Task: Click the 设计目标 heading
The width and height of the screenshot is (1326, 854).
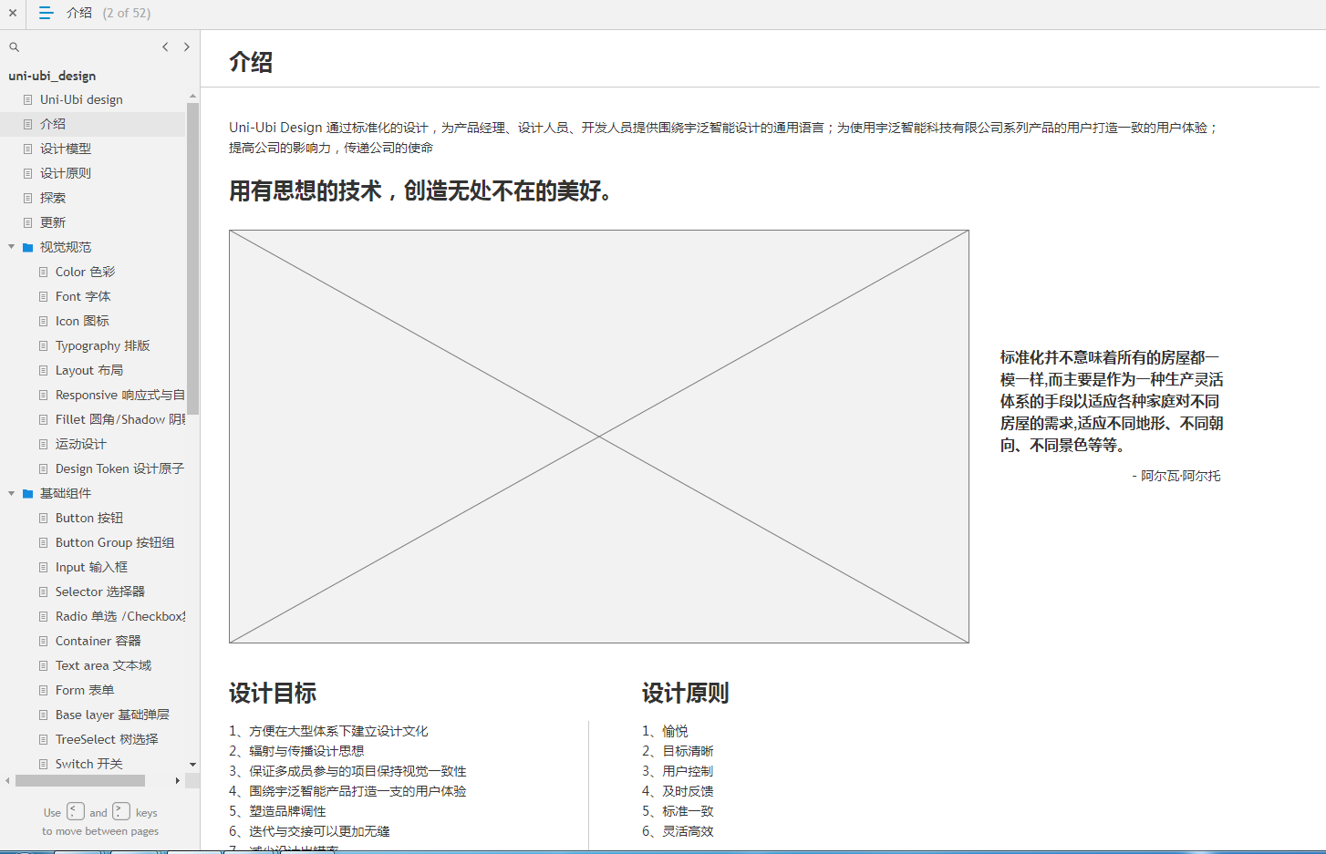Action: pos(273,694)
